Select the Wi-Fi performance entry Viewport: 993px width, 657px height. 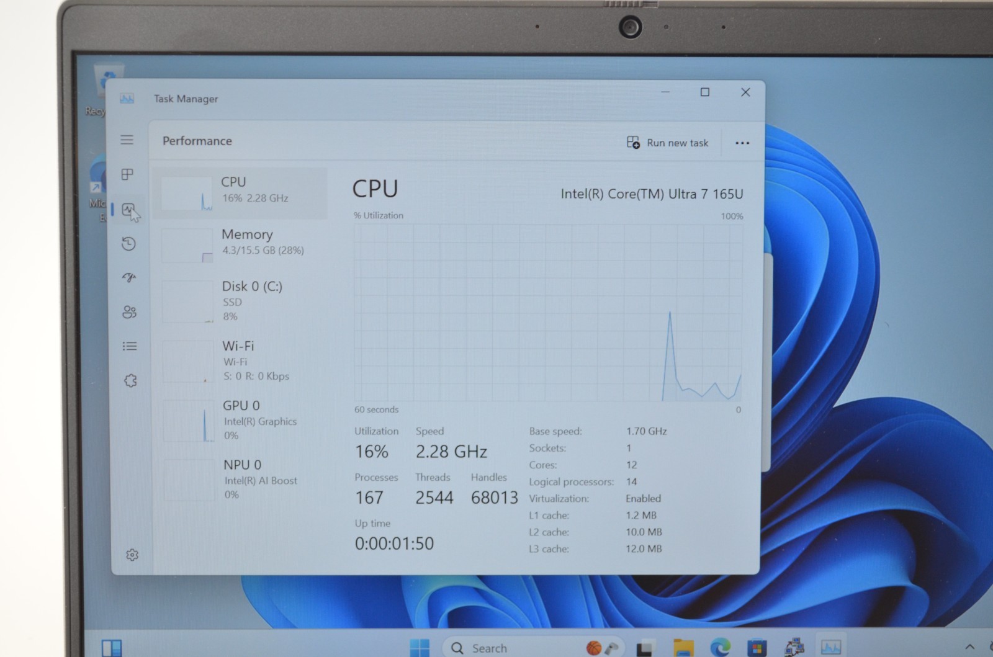[243, 360]
